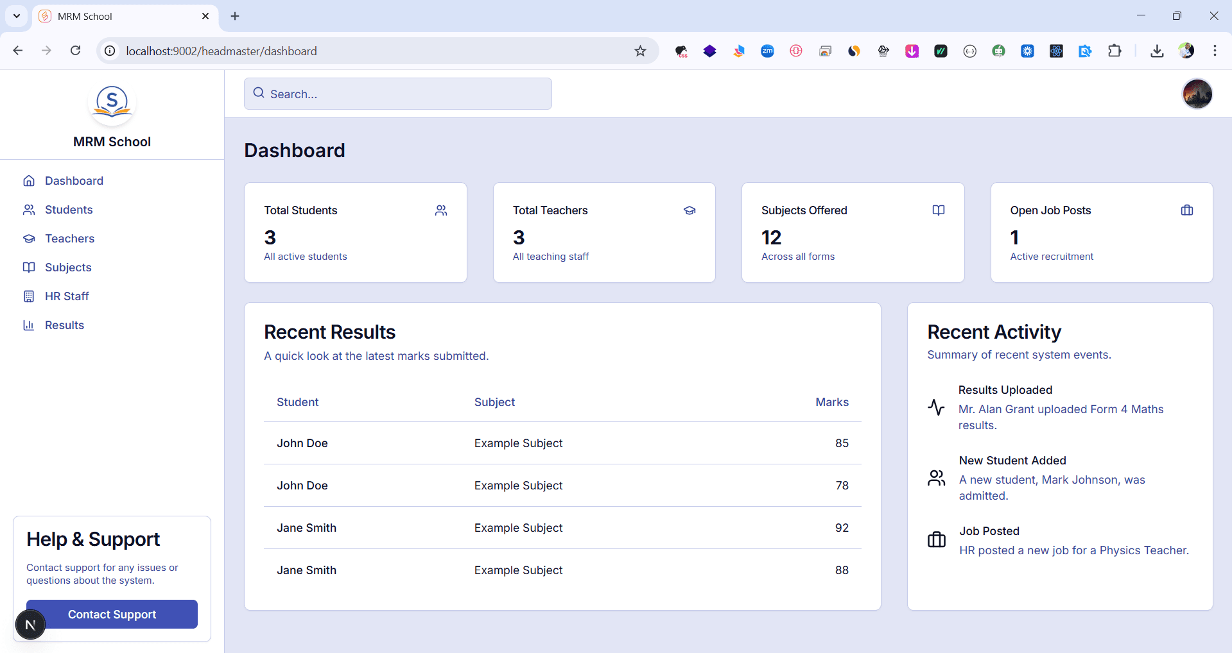Open Dashboard using the home icon
Viewport: 1232px width, 653px height.
pyautogui.click(x=30, y=180)
